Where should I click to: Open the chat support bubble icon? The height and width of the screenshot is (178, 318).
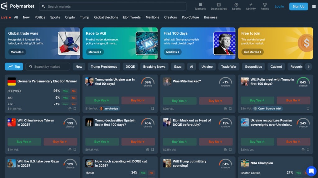click(311, 171)
